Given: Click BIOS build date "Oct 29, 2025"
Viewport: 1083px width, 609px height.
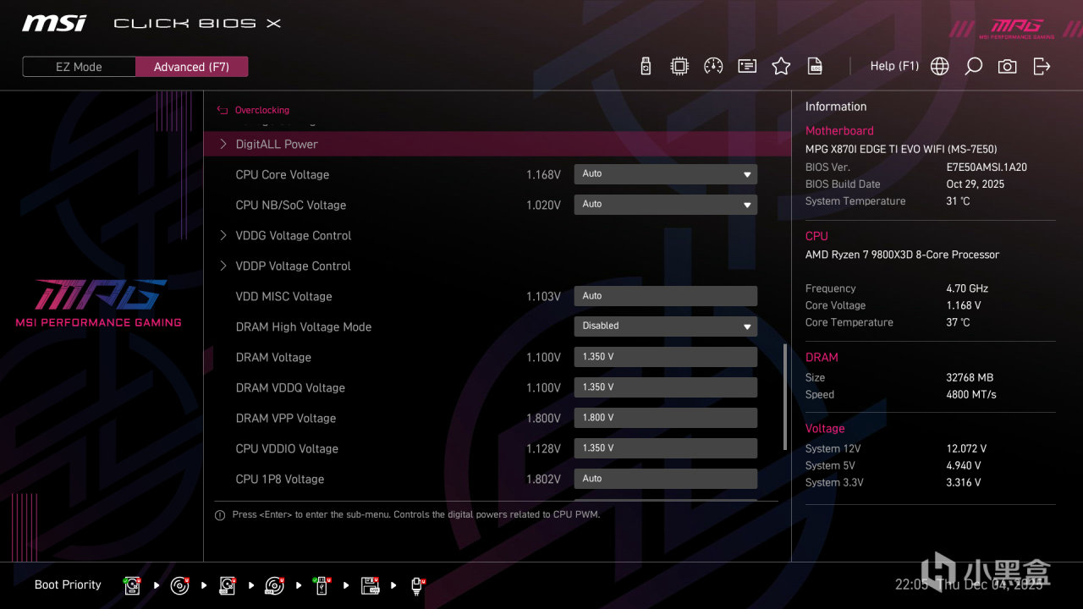Looking at the screenshot, I should [975, 184].
